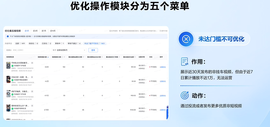Click the 未达门槛不可优化 X circle icon

(x=185, y=39)
